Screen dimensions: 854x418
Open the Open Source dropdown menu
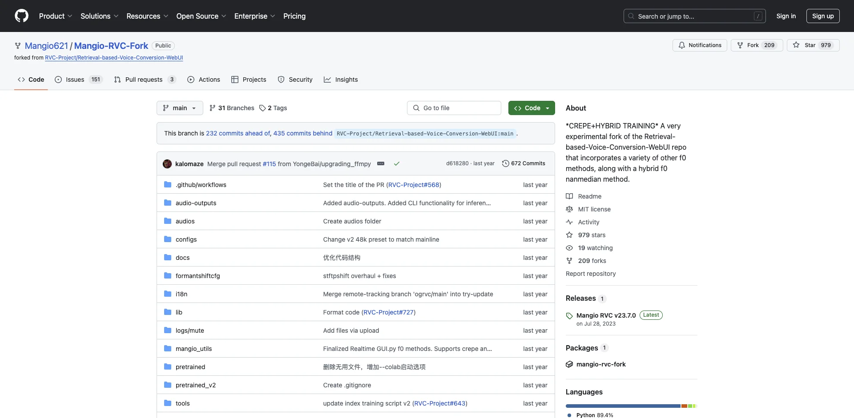[x=201, y=16]
